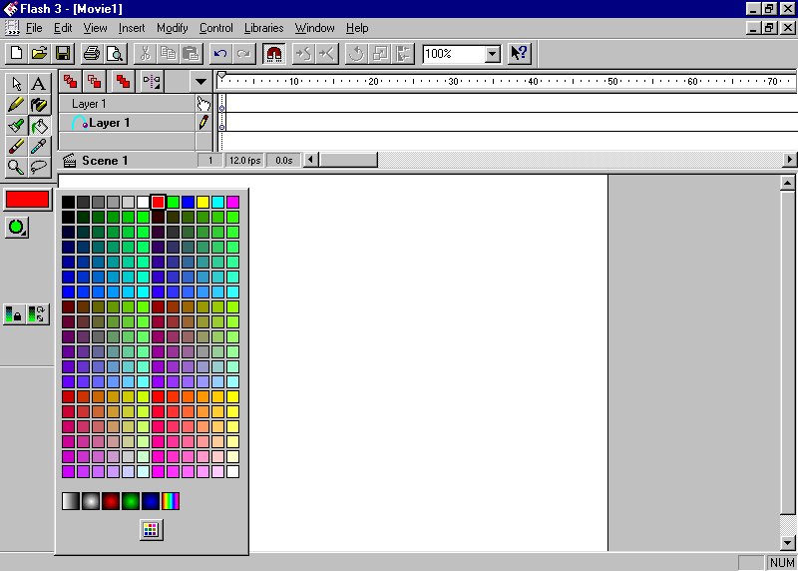Viewport: 798px width, 571px height.
Task: Select the Lasso tool
Action: tap(39, 167)
